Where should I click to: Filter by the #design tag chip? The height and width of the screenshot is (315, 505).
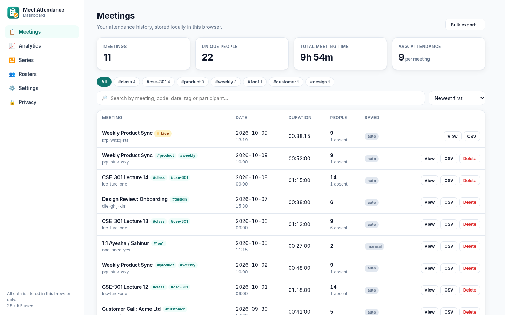pos(320,82)
